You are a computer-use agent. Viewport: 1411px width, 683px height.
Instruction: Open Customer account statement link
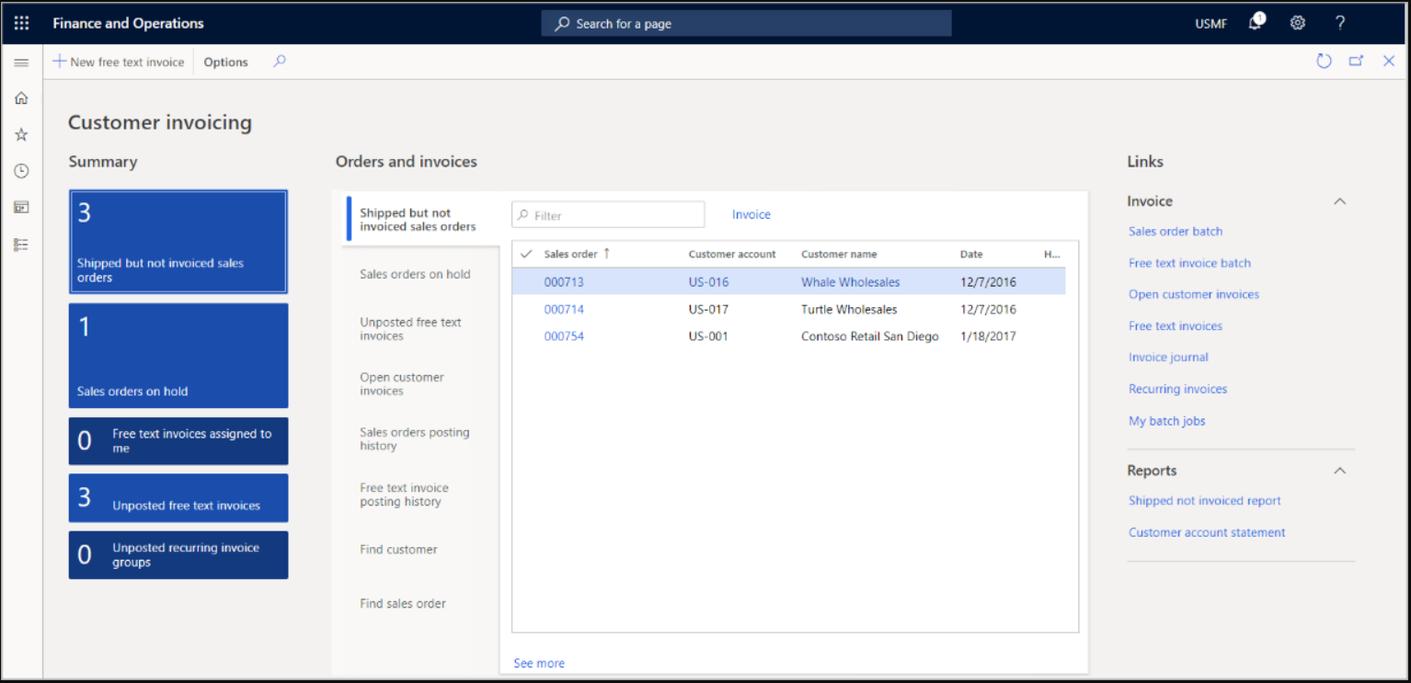click(x=1207, y=532)
